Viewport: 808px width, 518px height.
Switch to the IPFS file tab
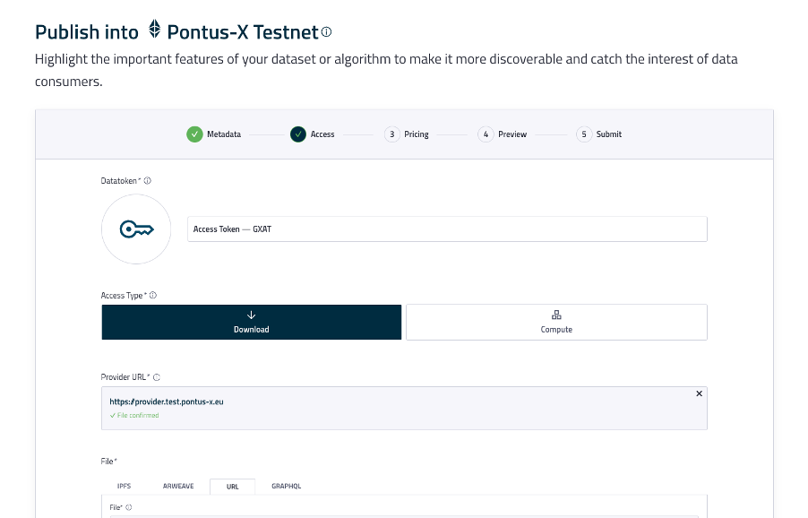[x=125, y=486]
